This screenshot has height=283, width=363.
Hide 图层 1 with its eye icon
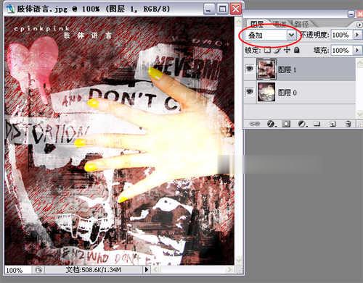250,69
